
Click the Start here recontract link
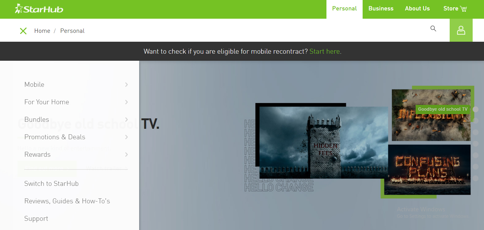point(325,52)
